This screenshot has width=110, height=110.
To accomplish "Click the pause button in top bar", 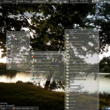I will [x=108, y=1].
